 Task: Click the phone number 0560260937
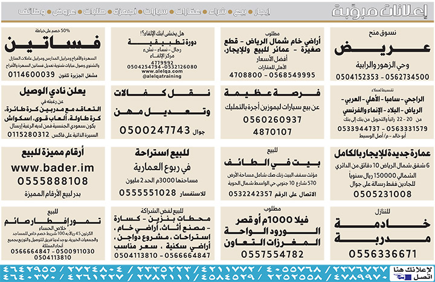coord(272,120)
